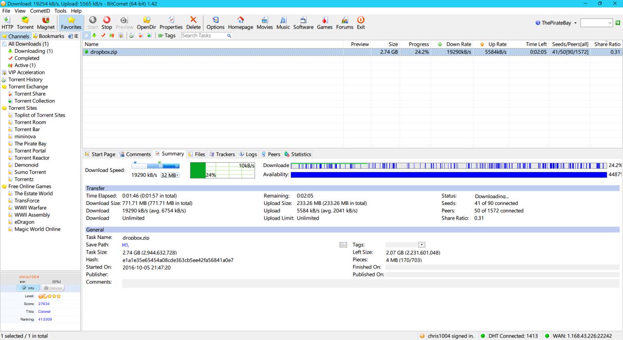623x340 pixels.
Task: Open the File menu
Action: click(x=6, y=11)
